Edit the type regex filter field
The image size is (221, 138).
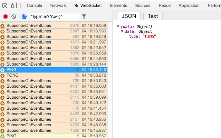click(55, 17)
